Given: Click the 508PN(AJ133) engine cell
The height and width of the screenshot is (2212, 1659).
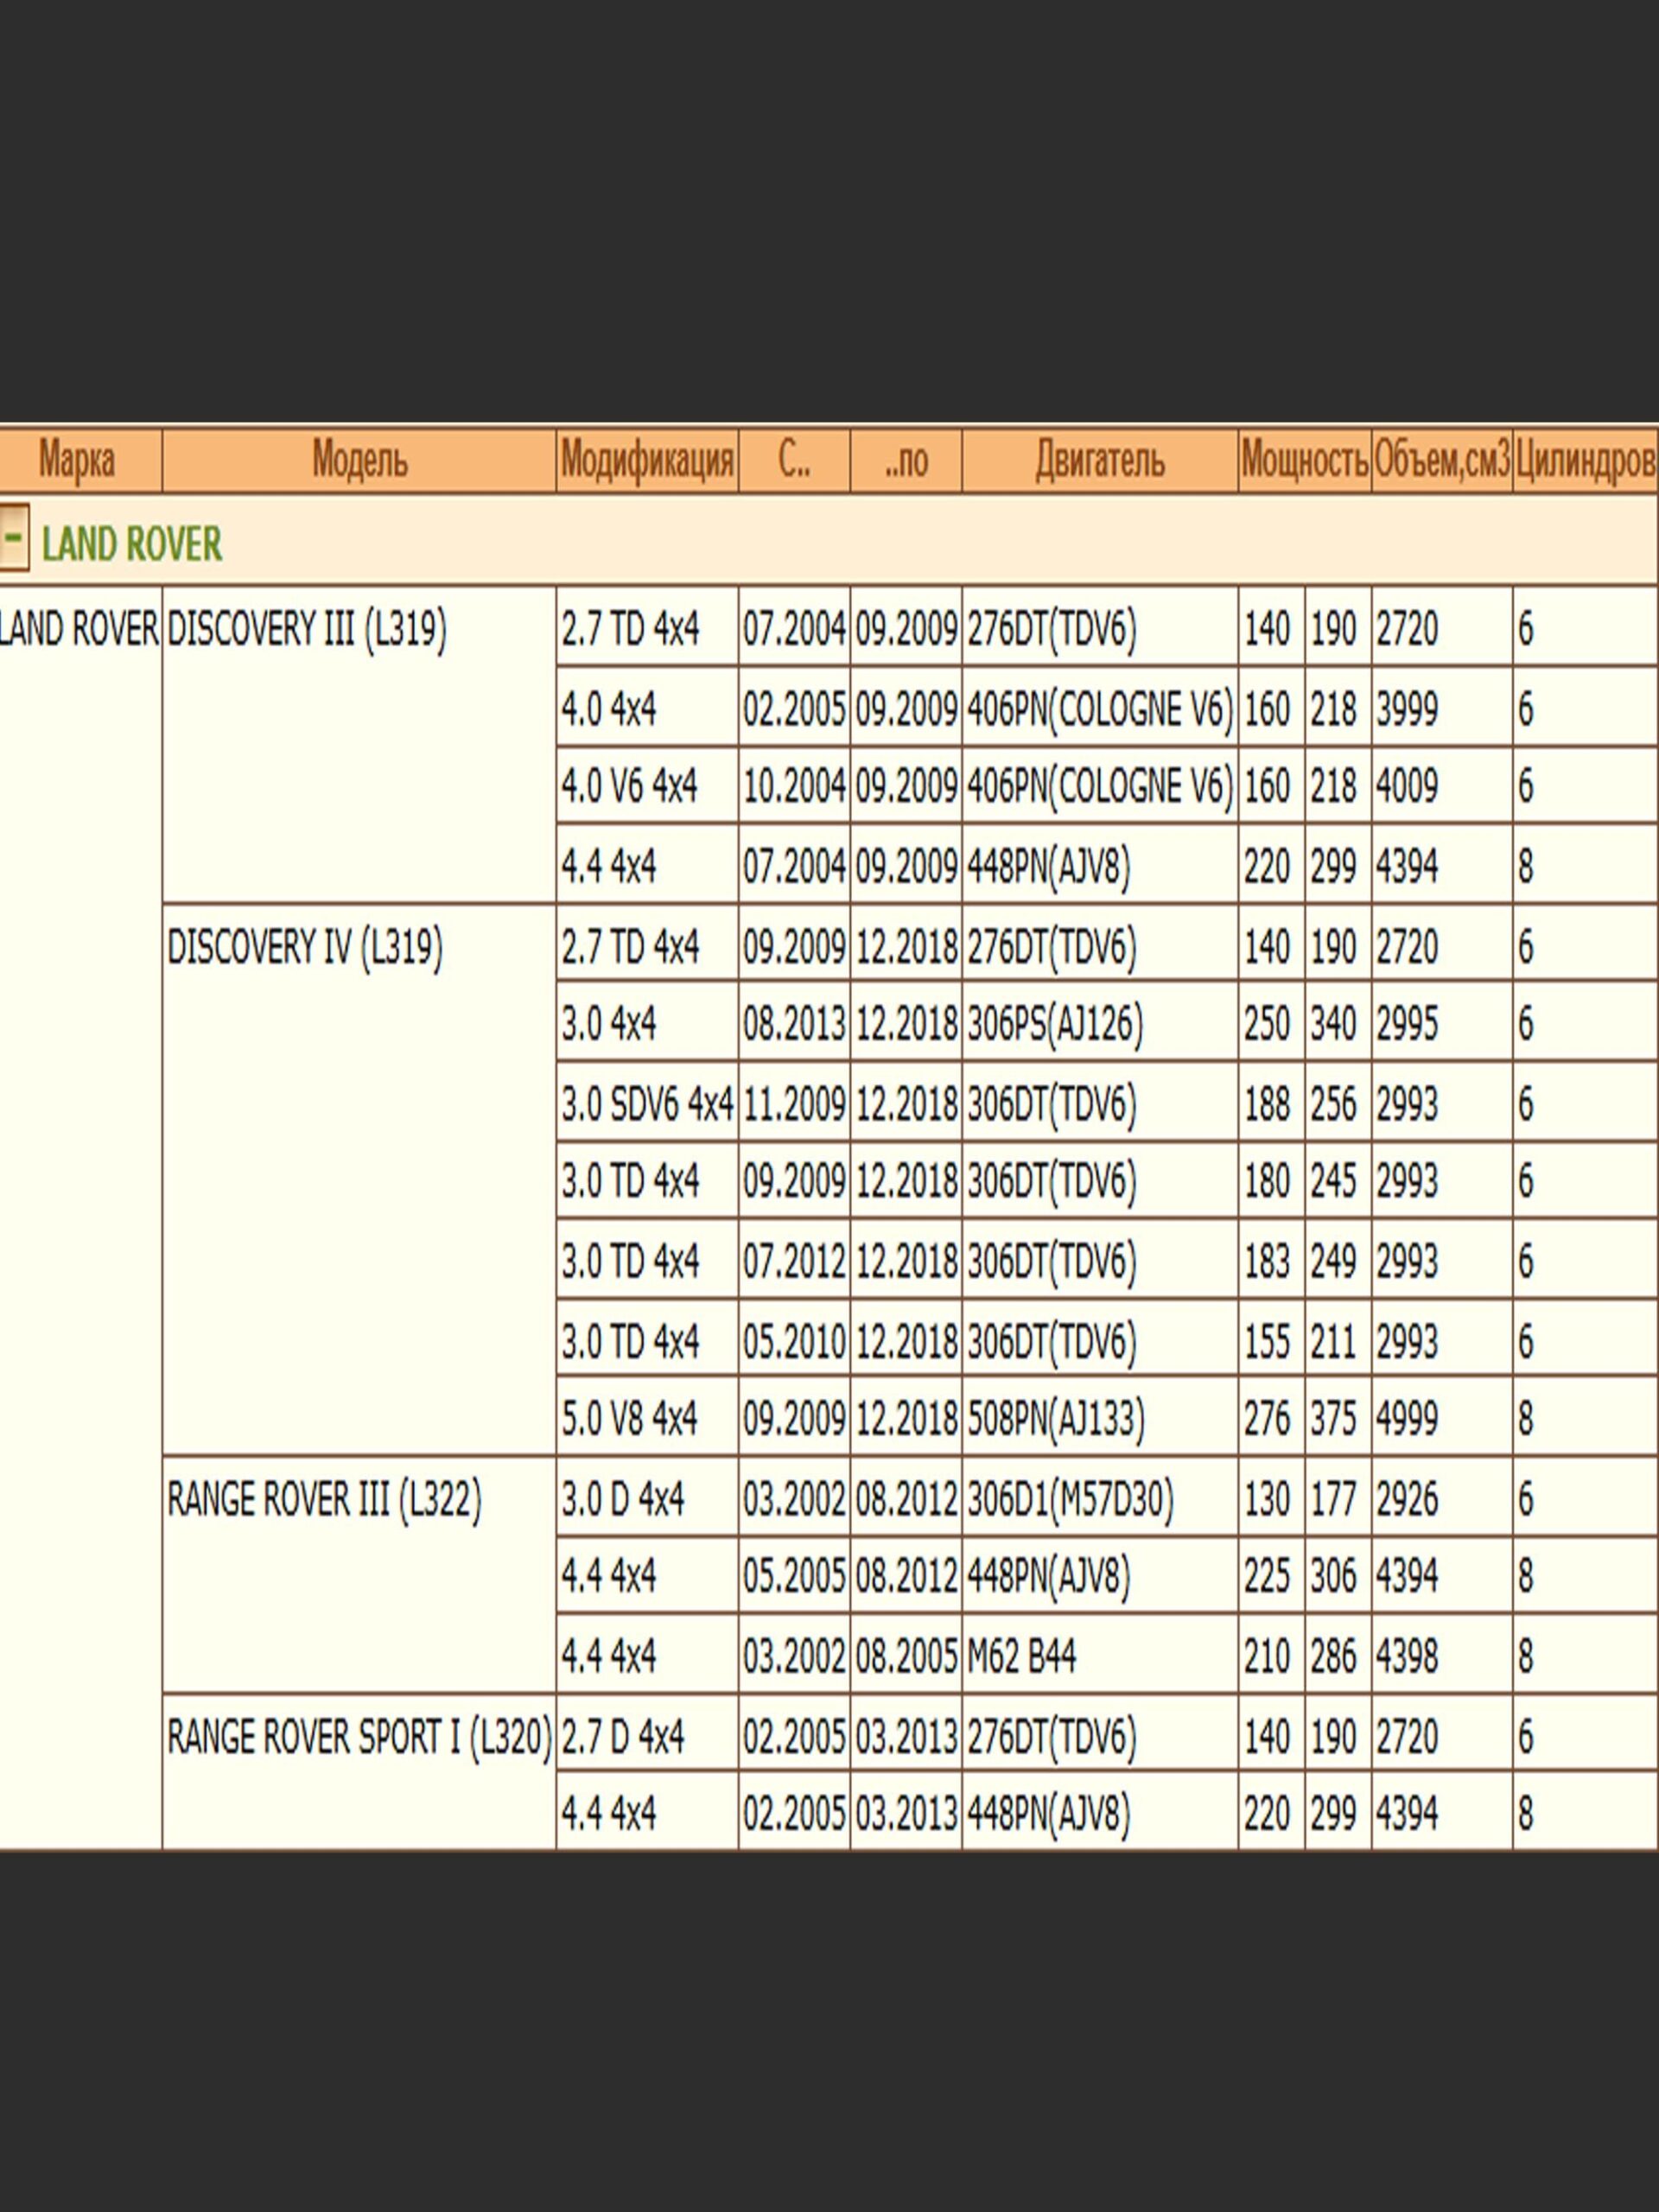Looking at the screenshot, I should 1056,1419.
